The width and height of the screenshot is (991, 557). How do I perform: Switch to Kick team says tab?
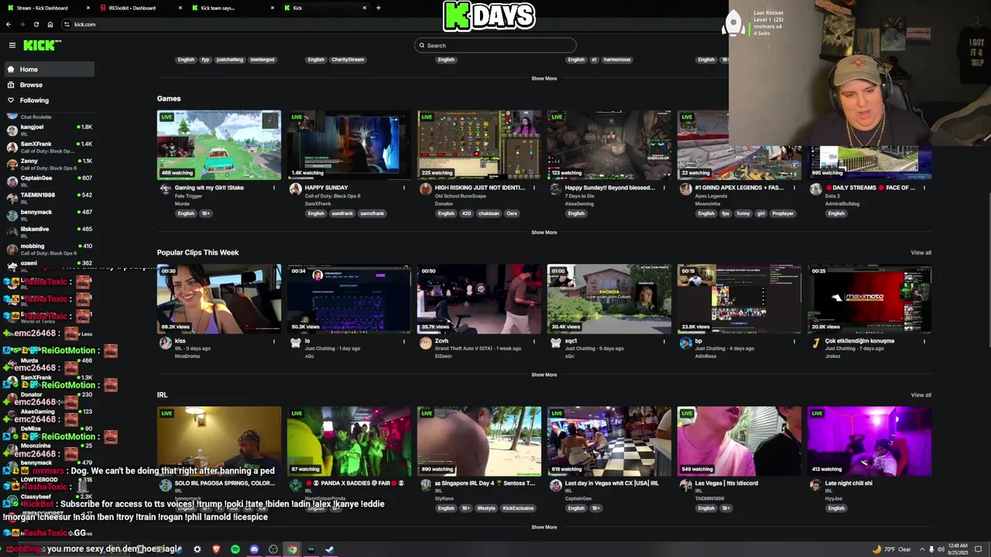click(x=231, y=8)
